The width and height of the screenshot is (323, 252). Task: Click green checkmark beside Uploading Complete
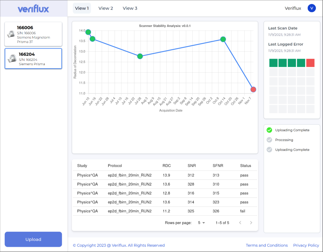[269, 130]
